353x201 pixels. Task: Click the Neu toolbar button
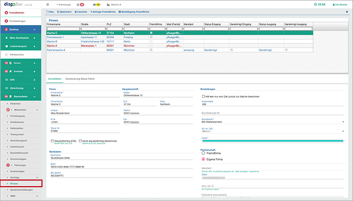coord(50,12)
